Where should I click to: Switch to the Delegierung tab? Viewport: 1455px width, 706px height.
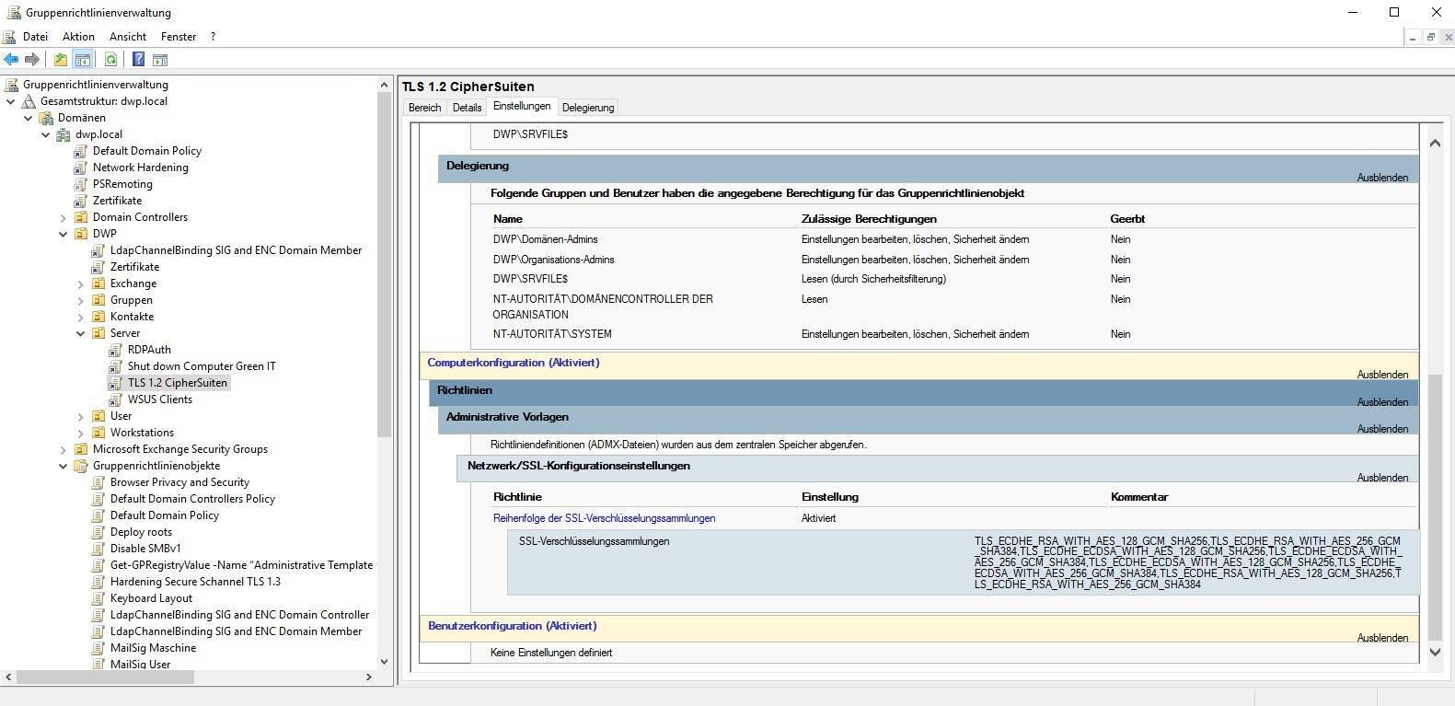point(587,108)
